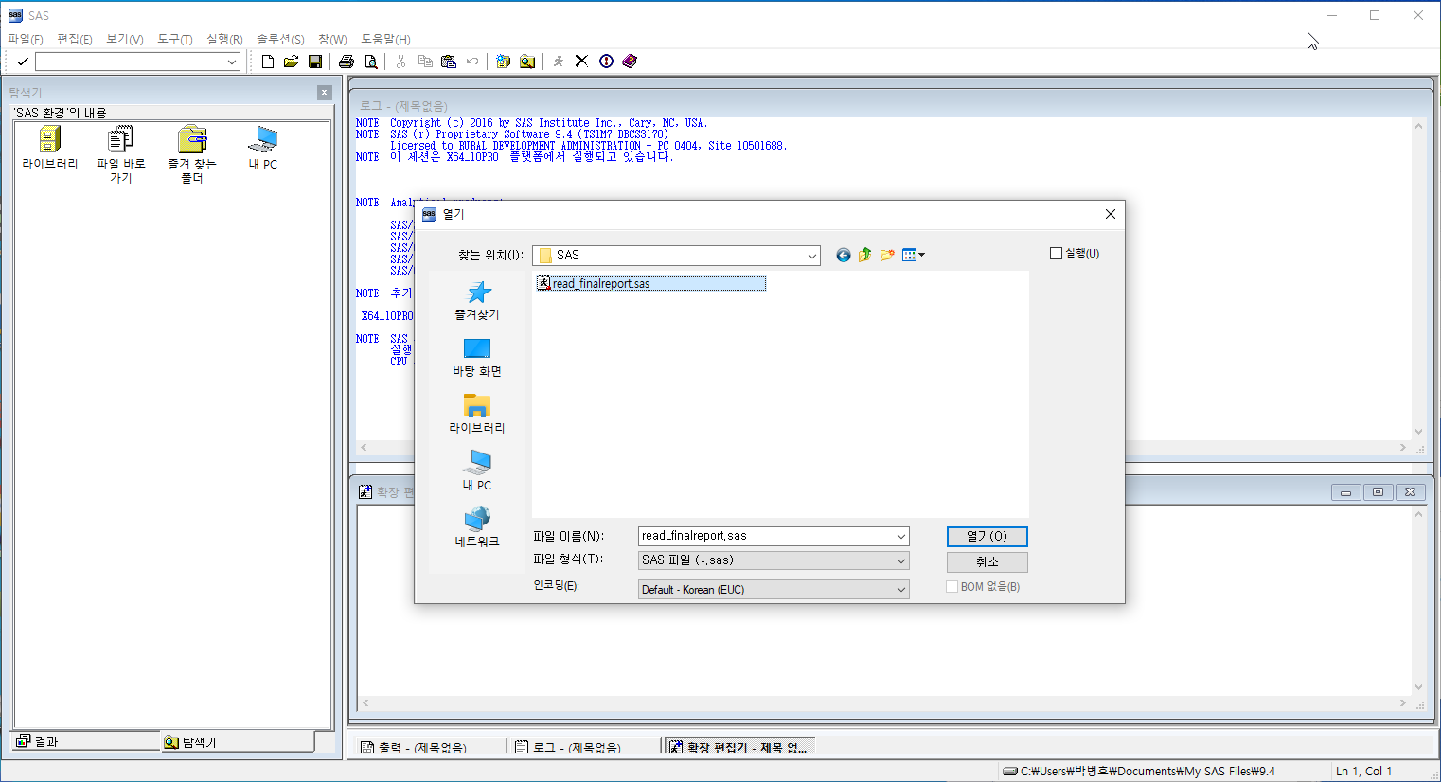Click the Save floppy disk icon
This screenshot has height=782, width=1441.
click(315, 62)
